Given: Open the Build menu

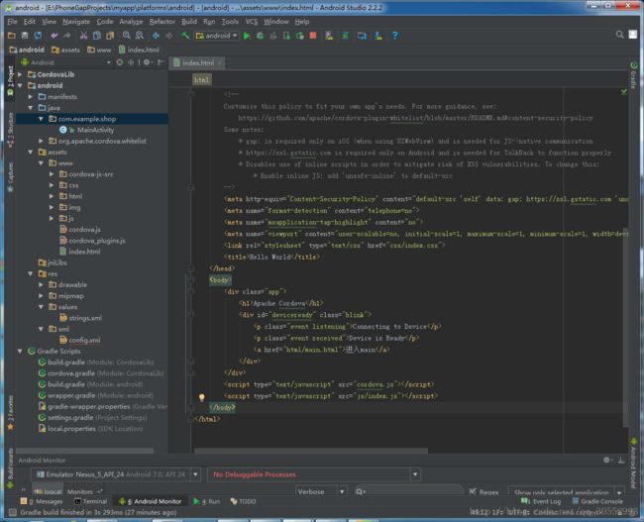Looking at the screenshot, I should coord(189,22).
